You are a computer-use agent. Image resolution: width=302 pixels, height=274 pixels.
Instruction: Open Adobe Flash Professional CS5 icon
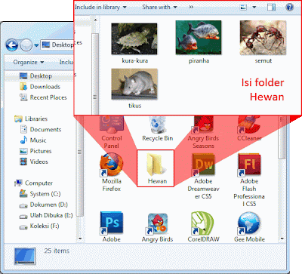(x=249, y=165)
